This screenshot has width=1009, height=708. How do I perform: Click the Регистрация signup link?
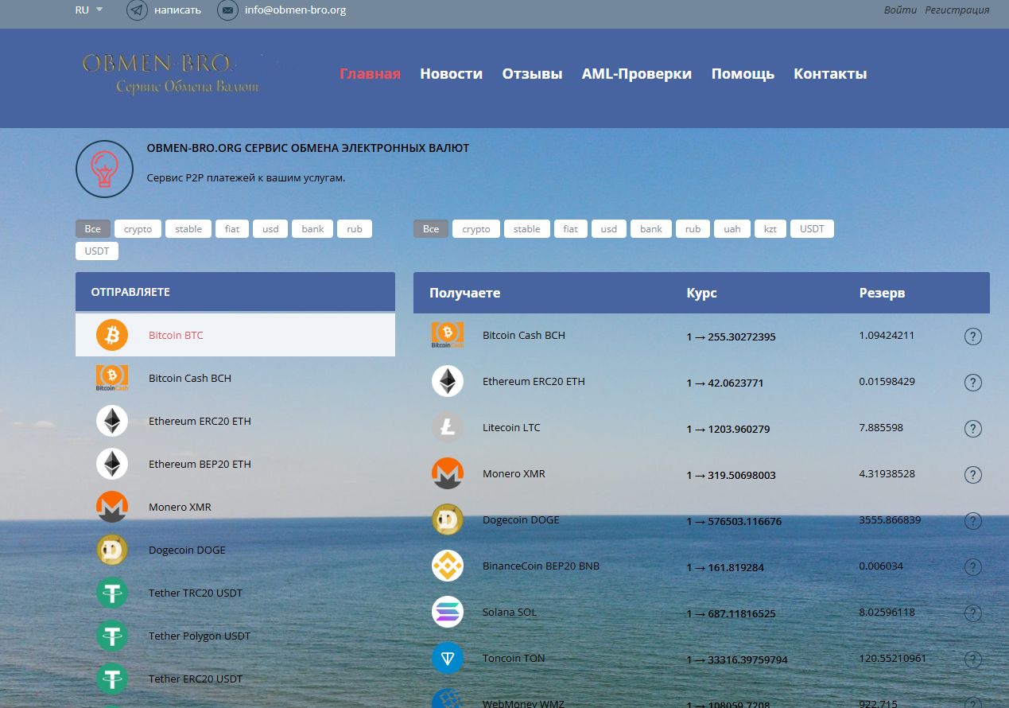click(957, 10)
